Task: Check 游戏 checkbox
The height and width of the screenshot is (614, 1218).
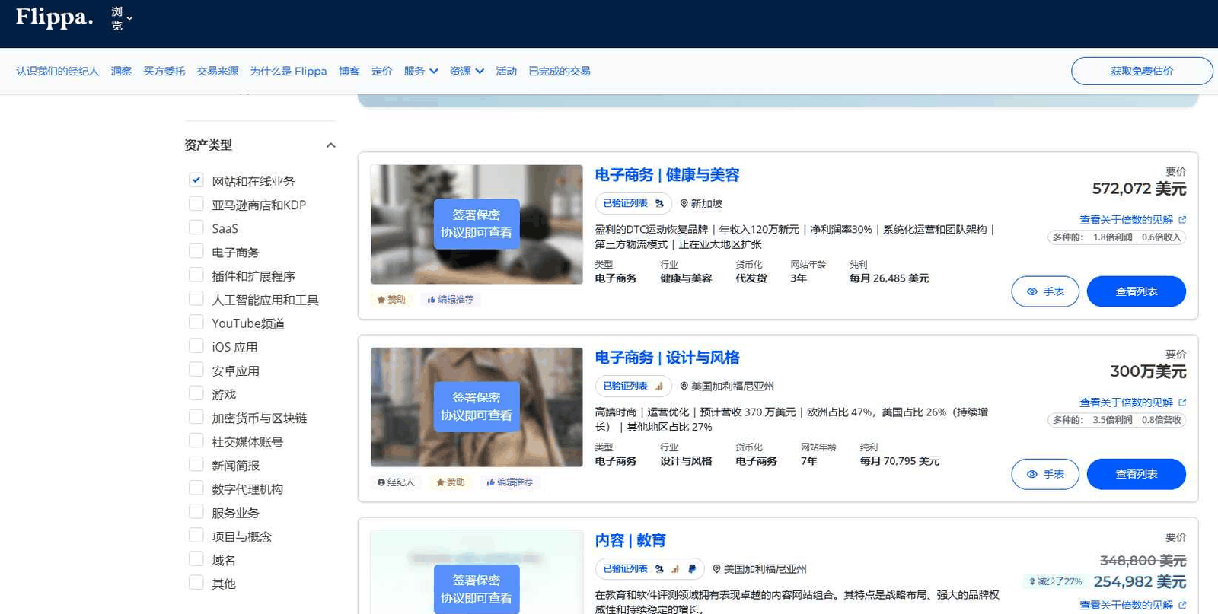Action: [196, 393]
